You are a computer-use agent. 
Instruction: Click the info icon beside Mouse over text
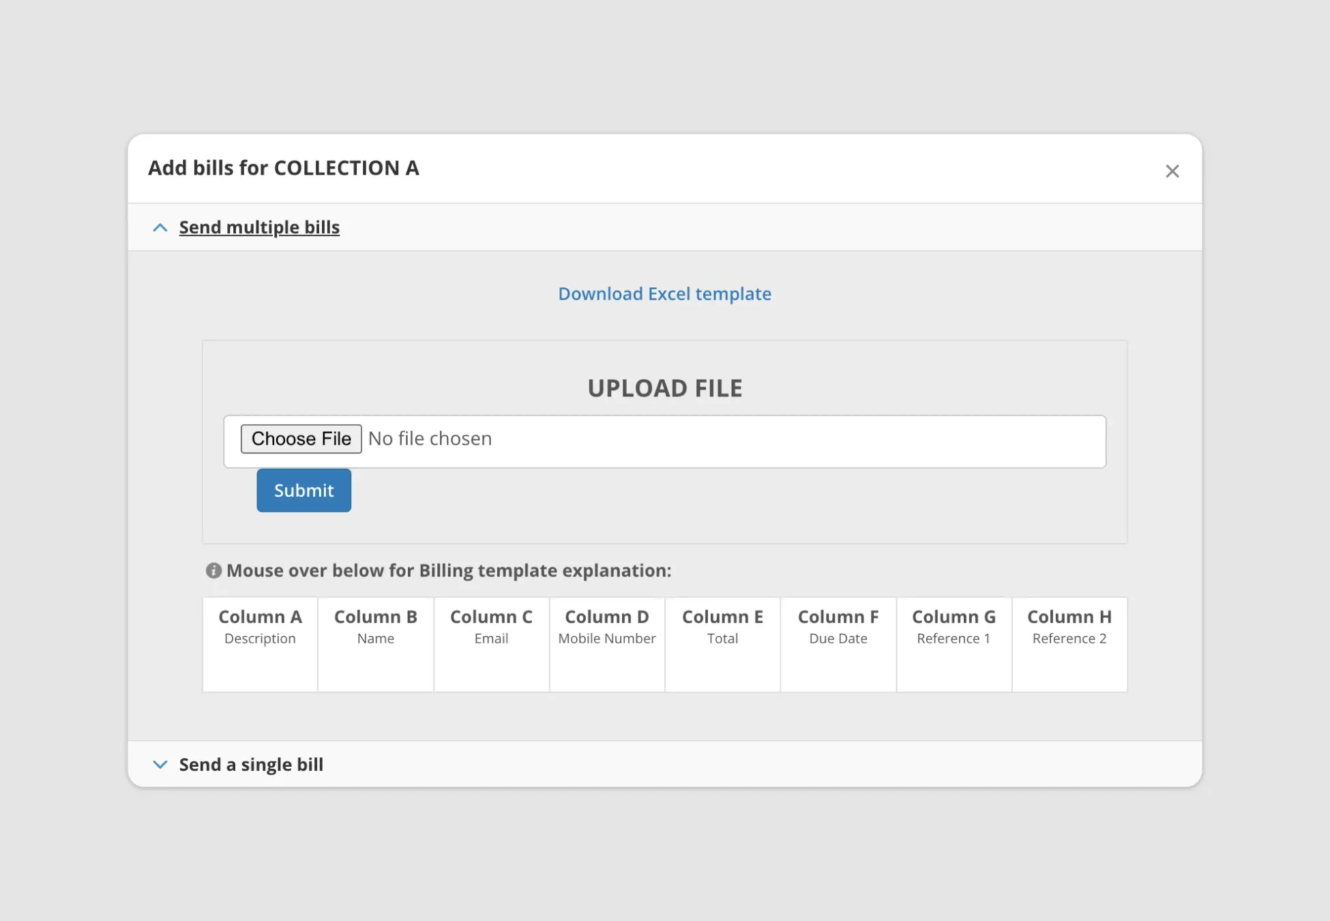[213, 570]
